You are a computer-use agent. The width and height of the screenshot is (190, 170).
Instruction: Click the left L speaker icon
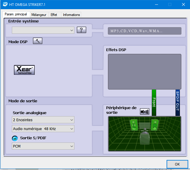coord(134,125)
